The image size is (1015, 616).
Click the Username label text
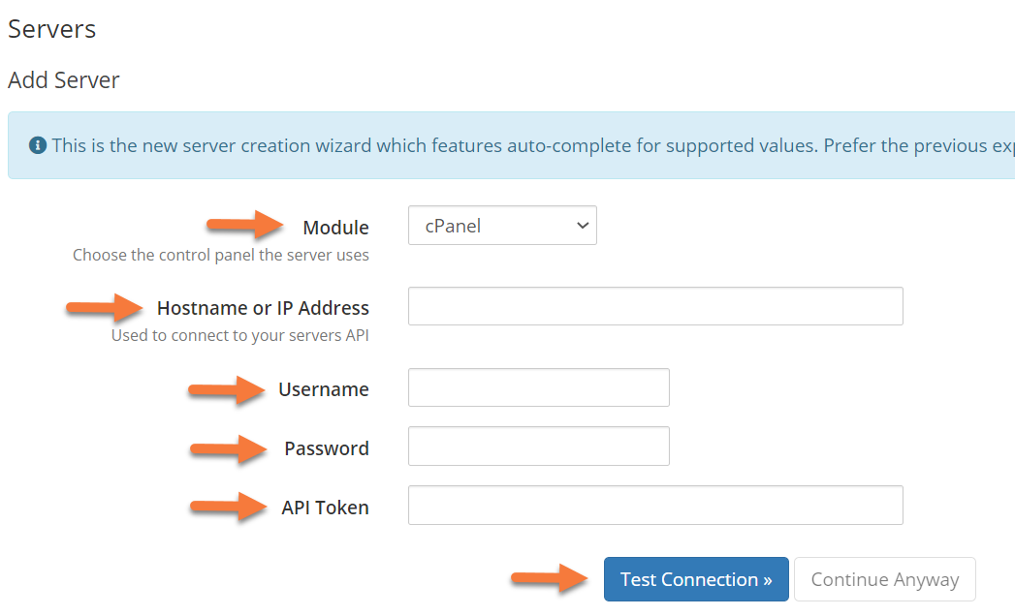tap(323, 389)
